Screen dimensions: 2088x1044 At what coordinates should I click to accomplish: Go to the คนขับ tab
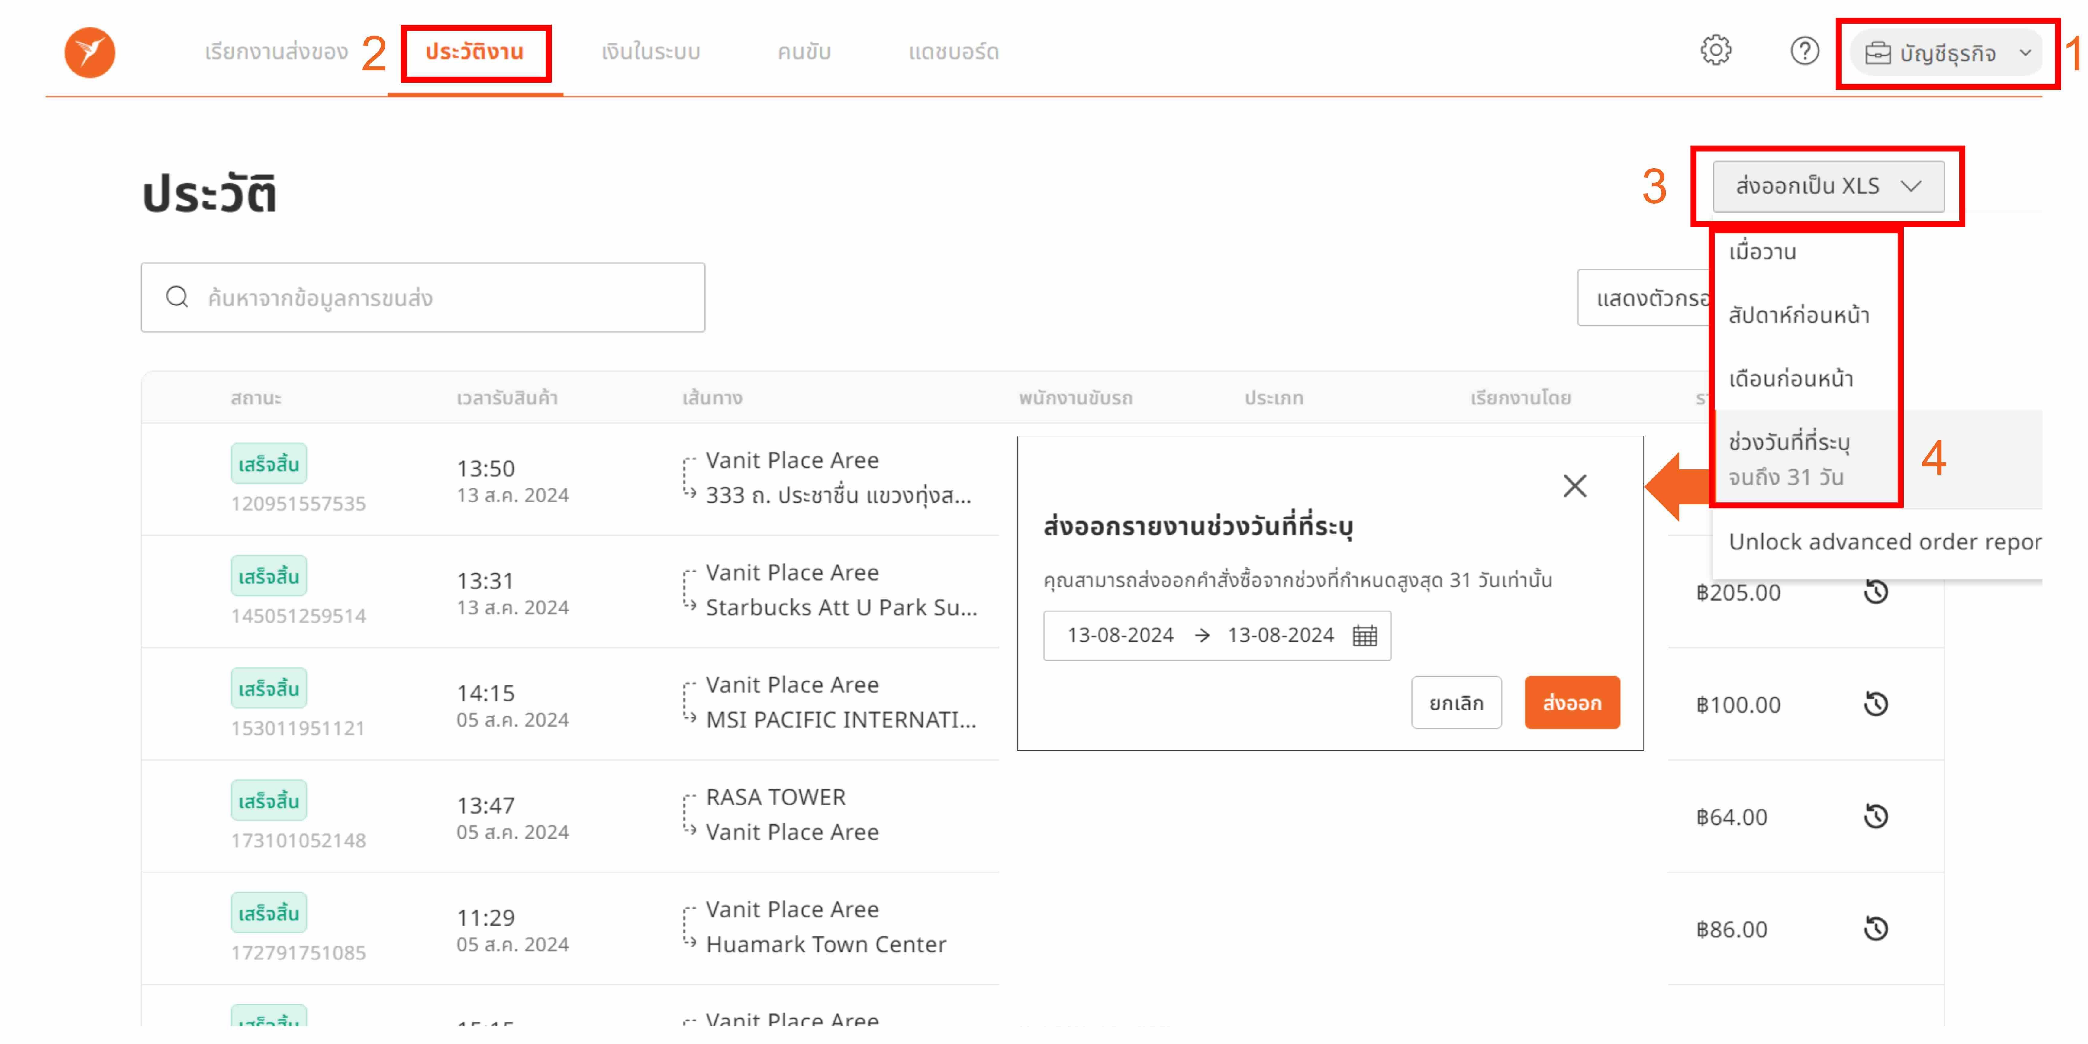click(804, 52)
